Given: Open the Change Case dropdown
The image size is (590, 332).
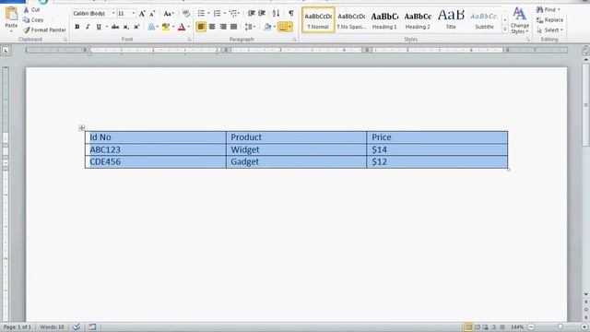Looking at the screenshot, I should point(168,14).
